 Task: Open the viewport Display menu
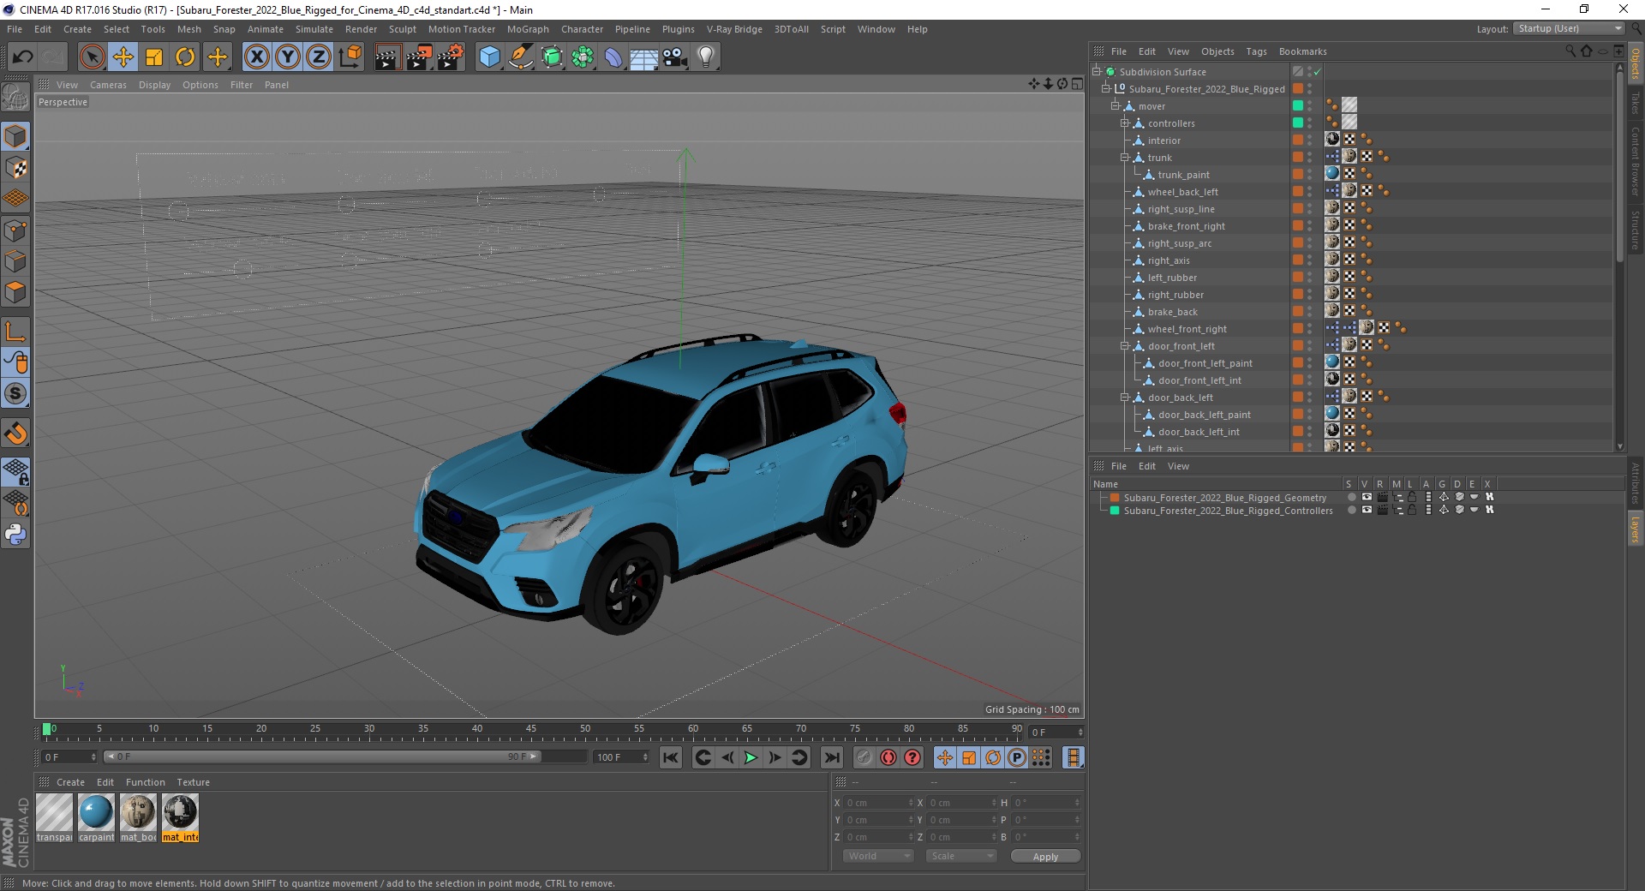[154, 85]
